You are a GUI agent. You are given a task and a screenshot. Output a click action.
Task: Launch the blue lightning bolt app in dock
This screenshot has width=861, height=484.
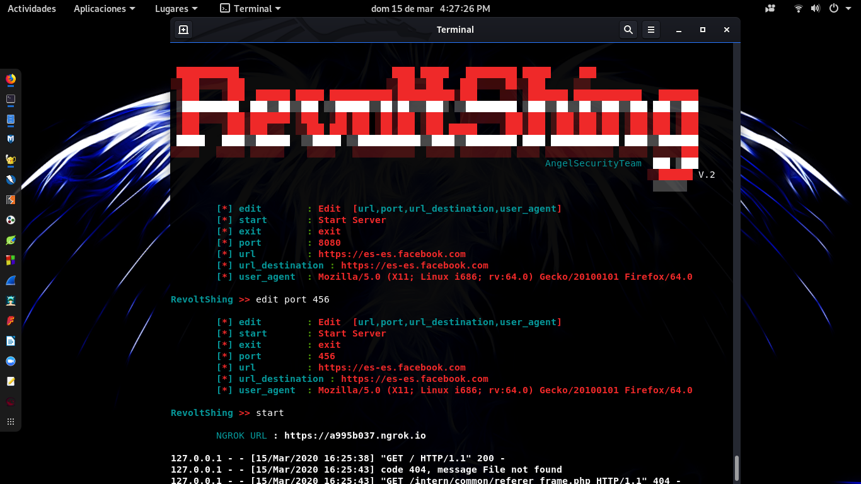pyautogui.click(x=11, y=180)
